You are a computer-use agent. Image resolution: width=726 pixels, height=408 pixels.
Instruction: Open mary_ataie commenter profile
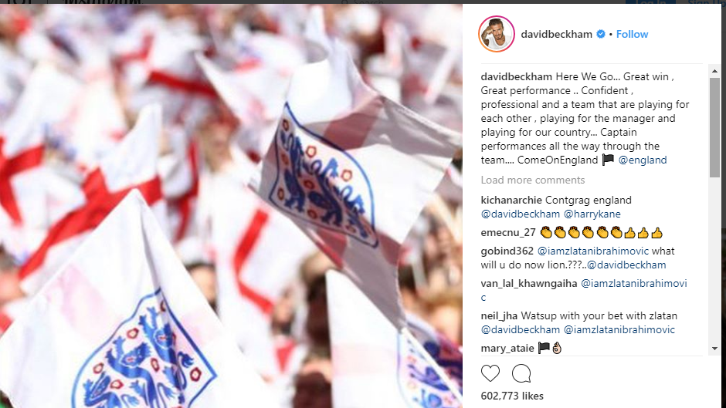point(507,349)
